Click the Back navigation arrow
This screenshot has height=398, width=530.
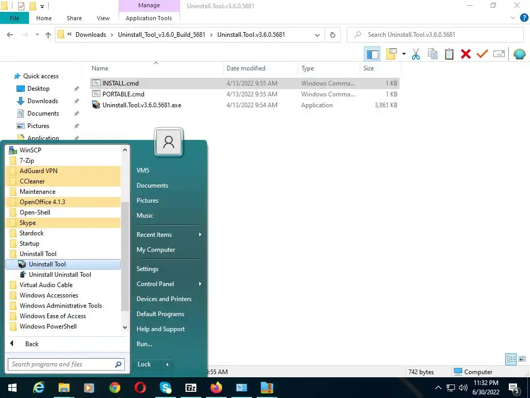[x=10, y=35]
